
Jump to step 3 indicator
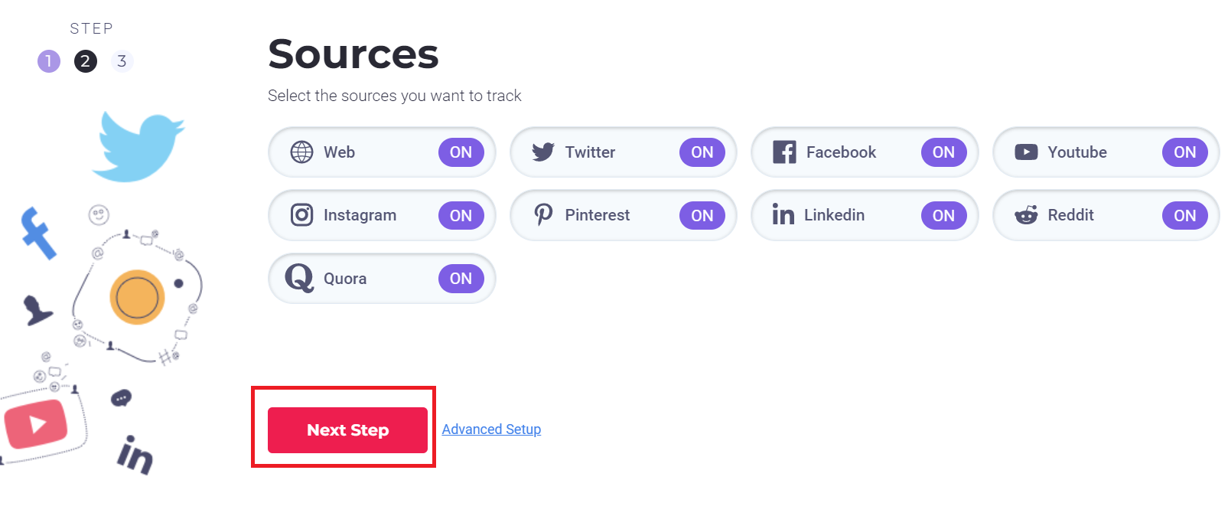(122, 61)
